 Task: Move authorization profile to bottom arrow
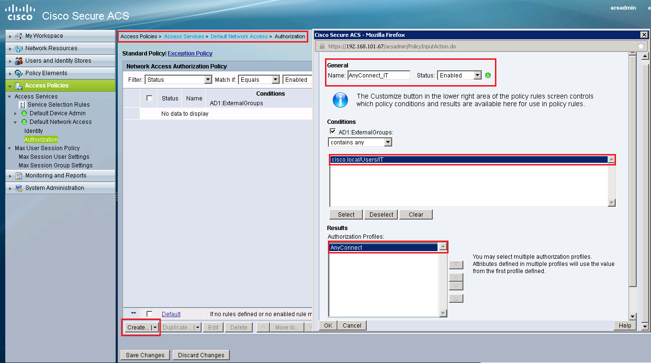(x=456, y=298)
